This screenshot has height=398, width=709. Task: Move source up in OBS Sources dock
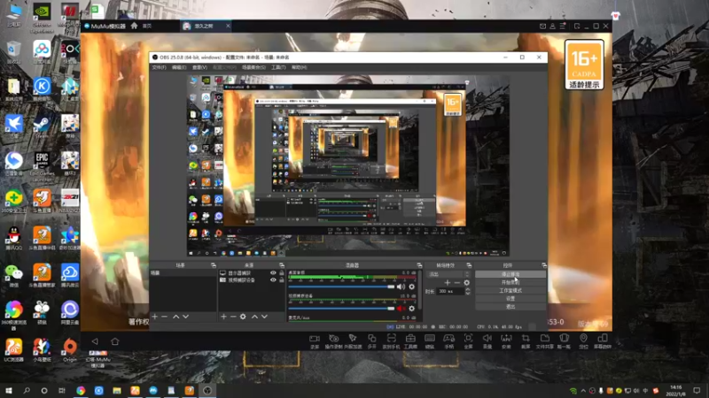click(254, 317)
